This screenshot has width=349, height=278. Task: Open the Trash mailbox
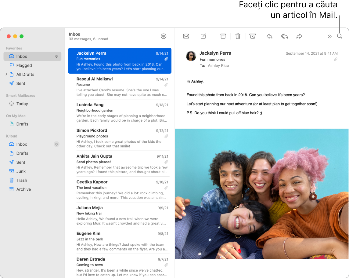coord(21,180)
